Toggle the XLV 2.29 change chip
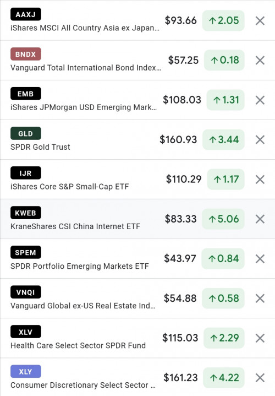 pos(224,338)
